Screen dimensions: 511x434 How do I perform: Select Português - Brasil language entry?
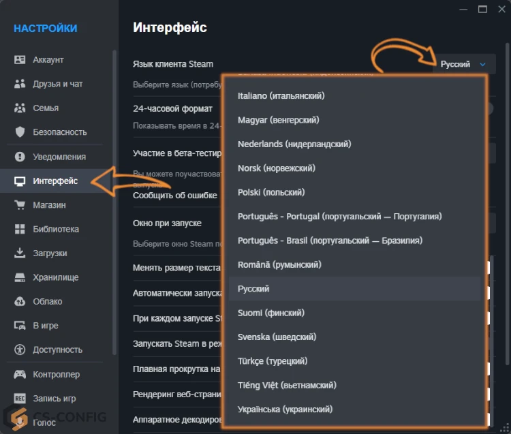tap(330, 241)
